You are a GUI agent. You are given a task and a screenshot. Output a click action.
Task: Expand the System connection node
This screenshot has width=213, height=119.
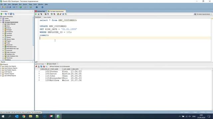tap(1, 19)
